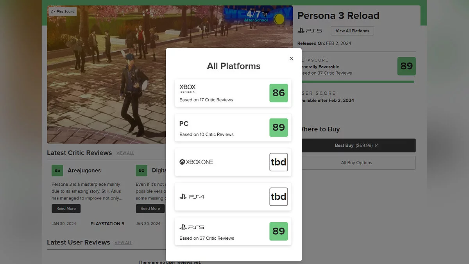Image resolution: width=469 pixels, height=264 pixels.
Task: Click 'Based on 37 Critic Reviews' in PS5 card
Action: coord(207,238)
